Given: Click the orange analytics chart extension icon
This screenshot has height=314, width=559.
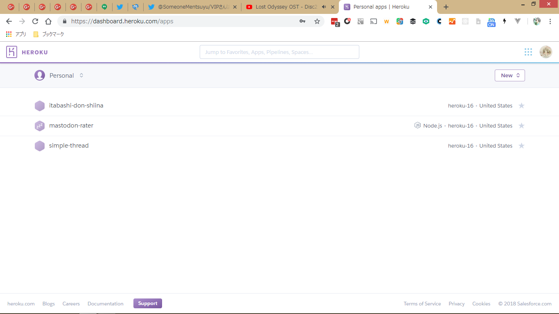Looking at the screenshot, I should [x=452, y=21].
